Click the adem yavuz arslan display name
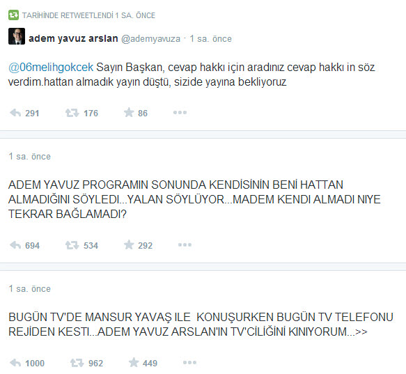 (73, 38)
